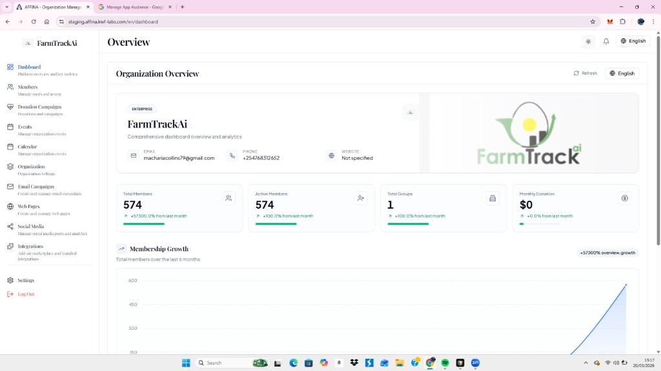Open Zoom from the taskbar

[476, 363]
